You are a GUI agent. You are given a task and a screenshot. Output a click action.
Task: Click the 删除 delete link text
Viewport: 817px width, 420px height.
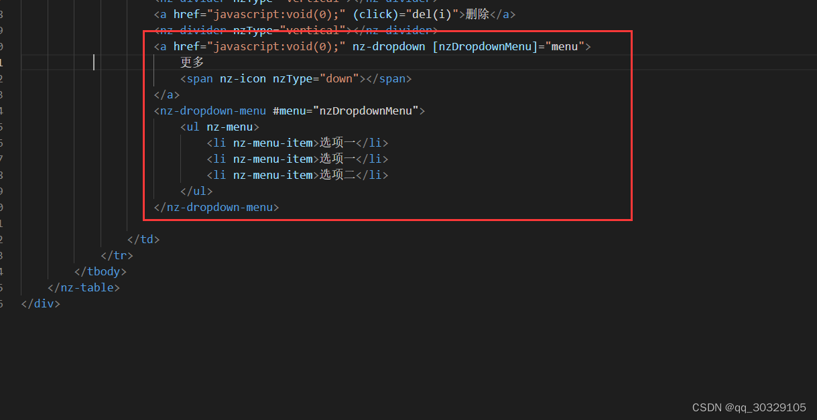pyautogui.click(x=478, y=14)
